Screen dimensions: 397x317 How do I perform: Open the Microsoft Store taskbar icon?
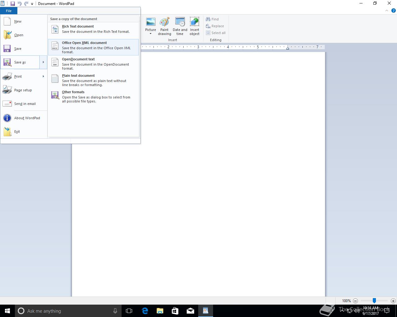click(175, 311)
